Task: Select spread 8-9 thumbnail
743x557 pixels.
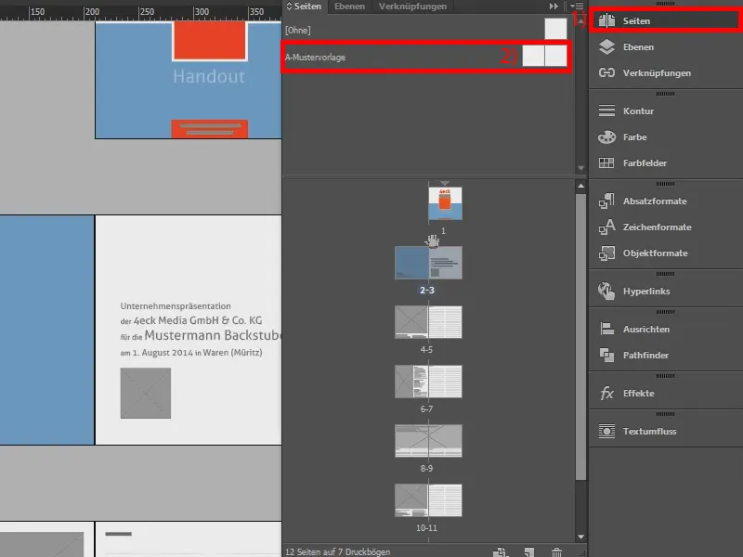Action: [428, 441]
